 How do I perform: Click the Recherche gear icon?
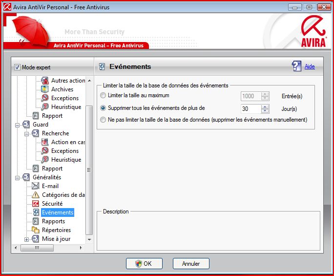click(35, 133)
